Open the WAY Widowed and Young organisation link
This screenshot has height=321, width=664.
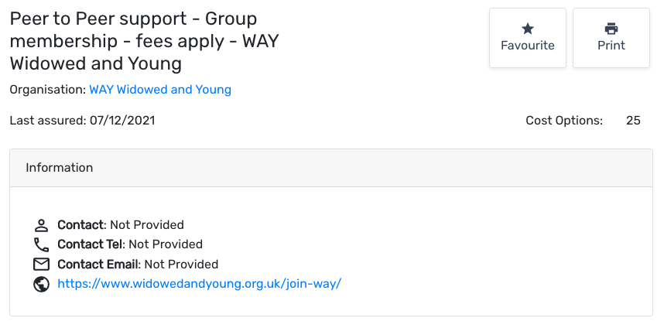coord(160,90)
